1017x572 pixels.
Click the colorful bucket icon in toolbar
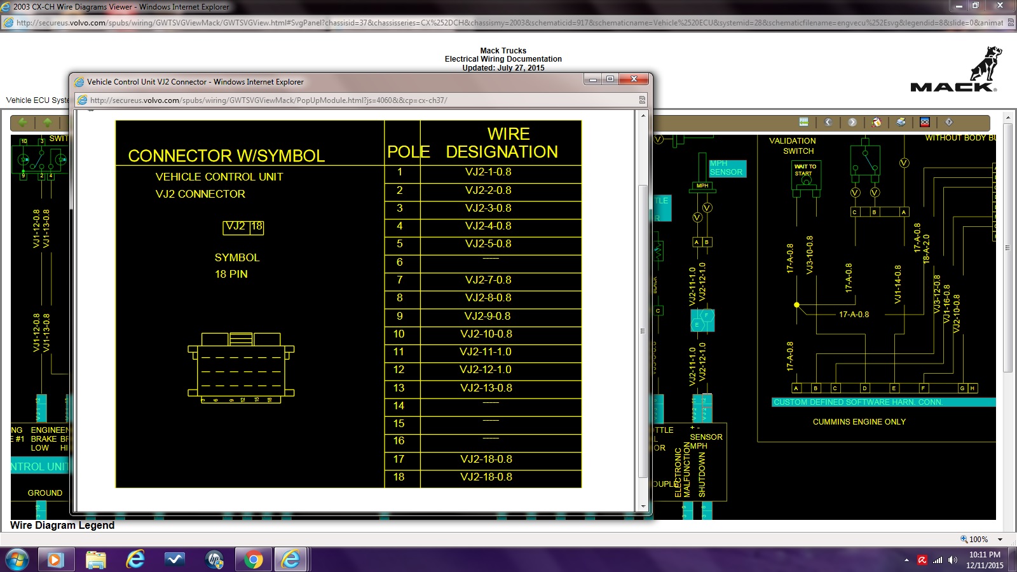point(877,122)
